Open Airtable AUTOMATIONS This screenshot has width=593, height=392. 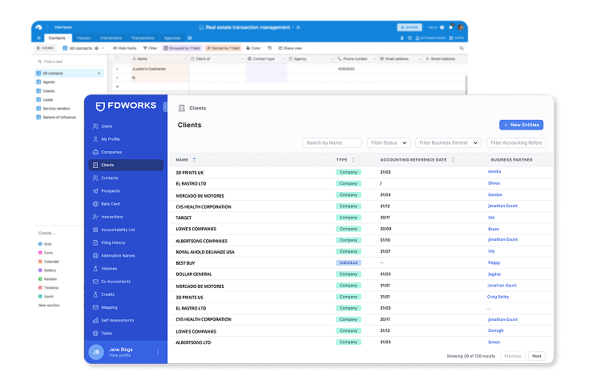point(430,38)
